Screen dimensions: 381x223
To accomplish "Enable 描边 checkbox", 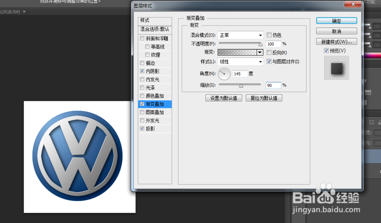I will [142, 63].
